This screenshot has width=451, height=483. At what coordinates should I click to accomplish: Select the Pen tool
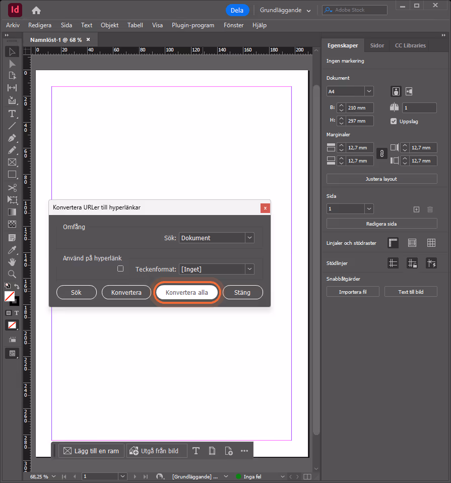pos(12,138)
